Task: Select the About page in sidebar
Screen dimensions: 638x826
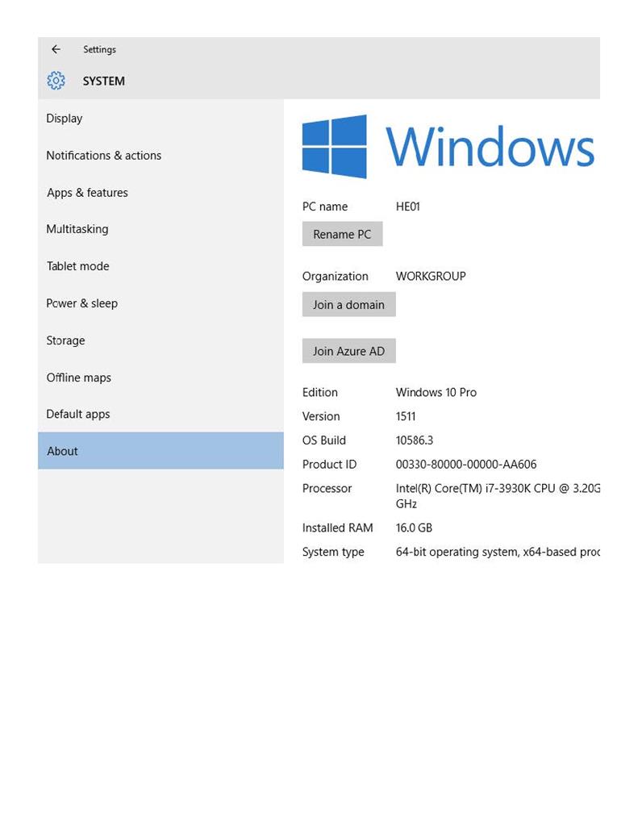Action: (161, 451)
